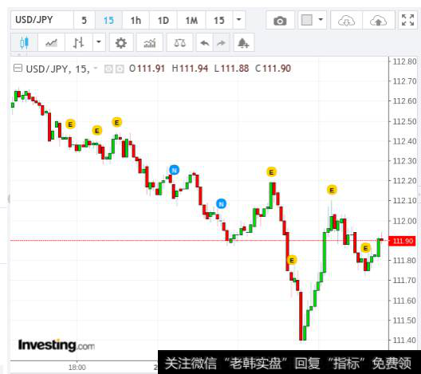Viewport: 421px width, 374px height.
Task: Click the compare symbols scale icon
Action: [179, 43]
